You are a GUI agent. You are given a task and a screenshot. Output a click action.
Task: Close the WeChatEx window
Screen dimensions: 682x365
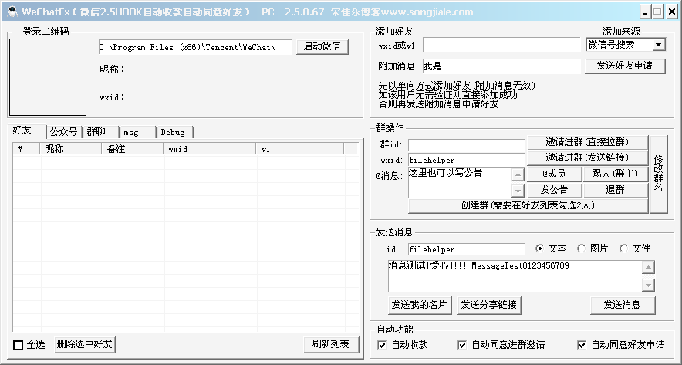tap(671, 12)
